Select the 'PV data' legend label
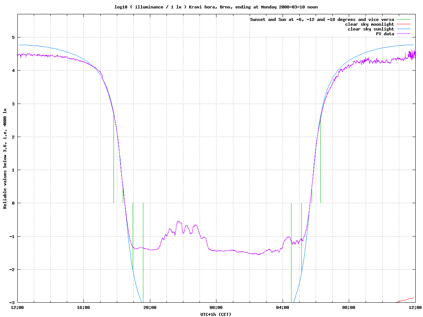 point(385,34)
